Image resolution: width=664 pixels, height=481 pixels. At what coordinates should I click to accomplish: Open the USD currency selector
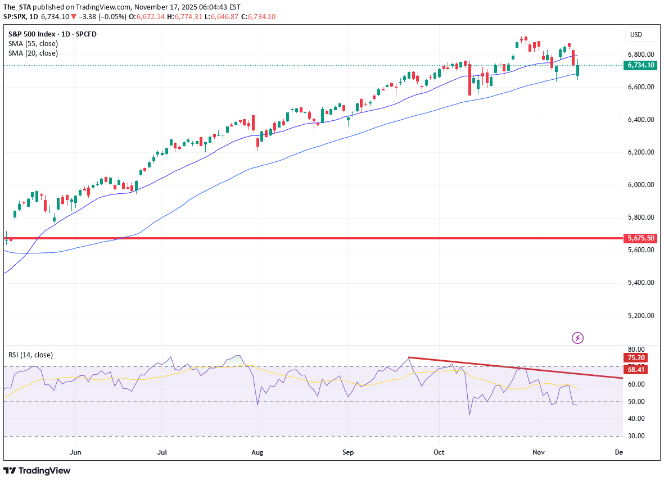click(x=642, y=35)
